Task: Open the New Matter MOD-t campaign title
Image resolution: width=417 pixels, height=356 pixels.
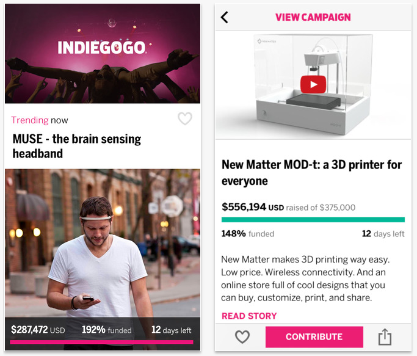Action: pyautogui.click(x=311, y=173)
